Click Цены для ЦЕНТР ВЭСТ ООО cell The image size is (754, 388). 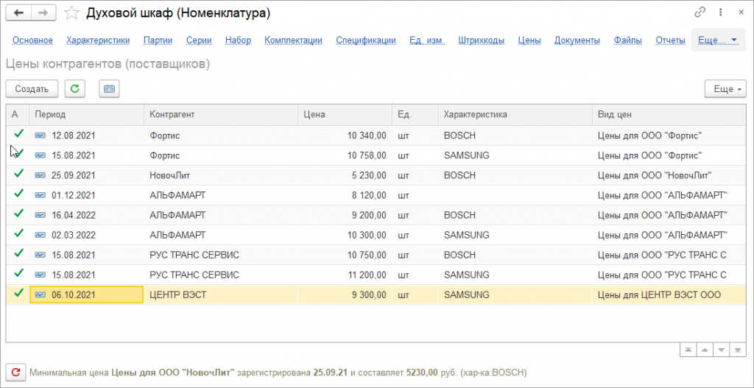click(669, 294)
